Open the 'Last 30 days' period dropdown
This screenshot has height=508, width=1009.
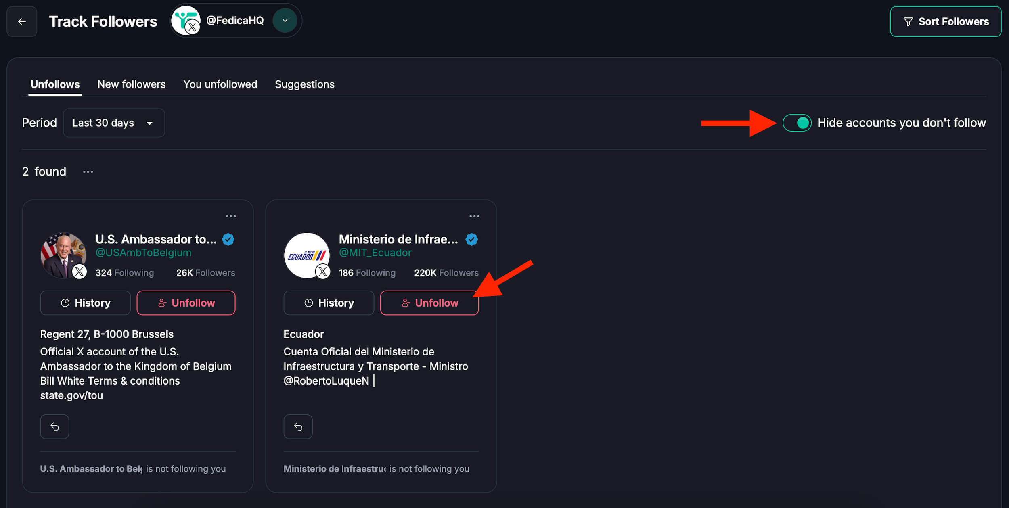click(114, 123)
